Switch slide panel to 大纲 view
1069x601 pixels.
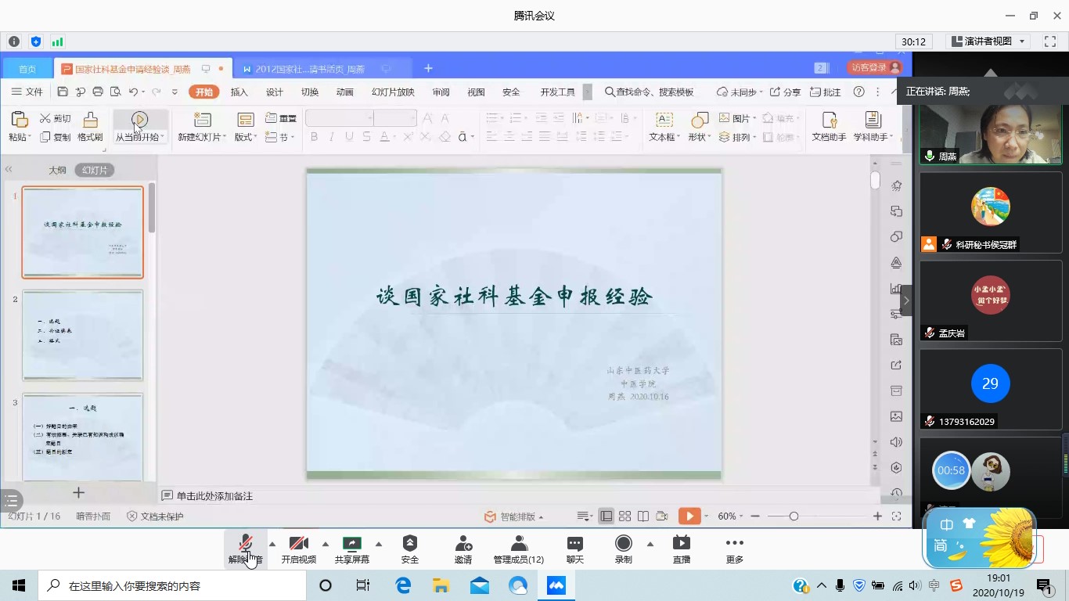point(57,170)
